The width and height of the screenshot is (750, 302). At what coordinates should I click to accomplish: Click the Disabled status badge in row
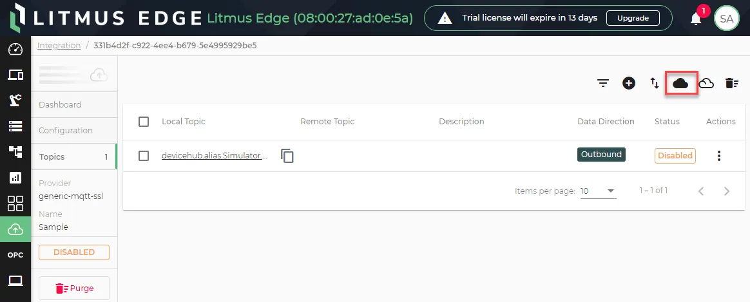pos(675,155)
